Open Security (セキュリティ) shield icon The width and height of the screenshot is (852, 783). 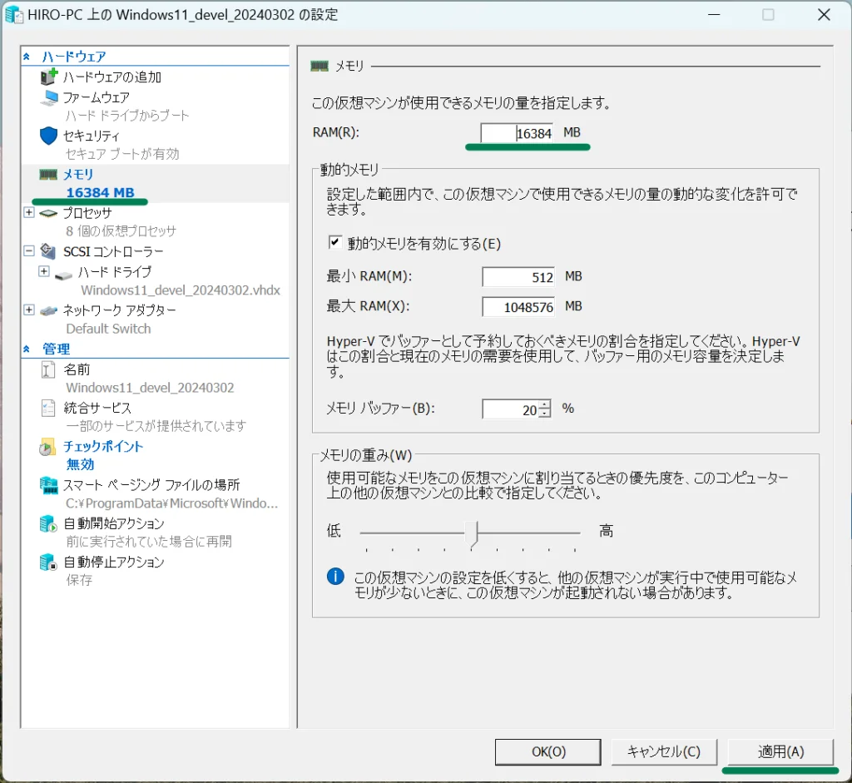click(x=49, y=136)
